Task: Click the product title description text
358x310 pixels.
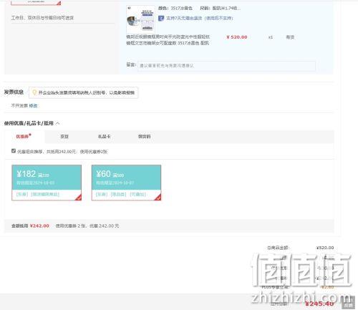Action: [168, 40]
